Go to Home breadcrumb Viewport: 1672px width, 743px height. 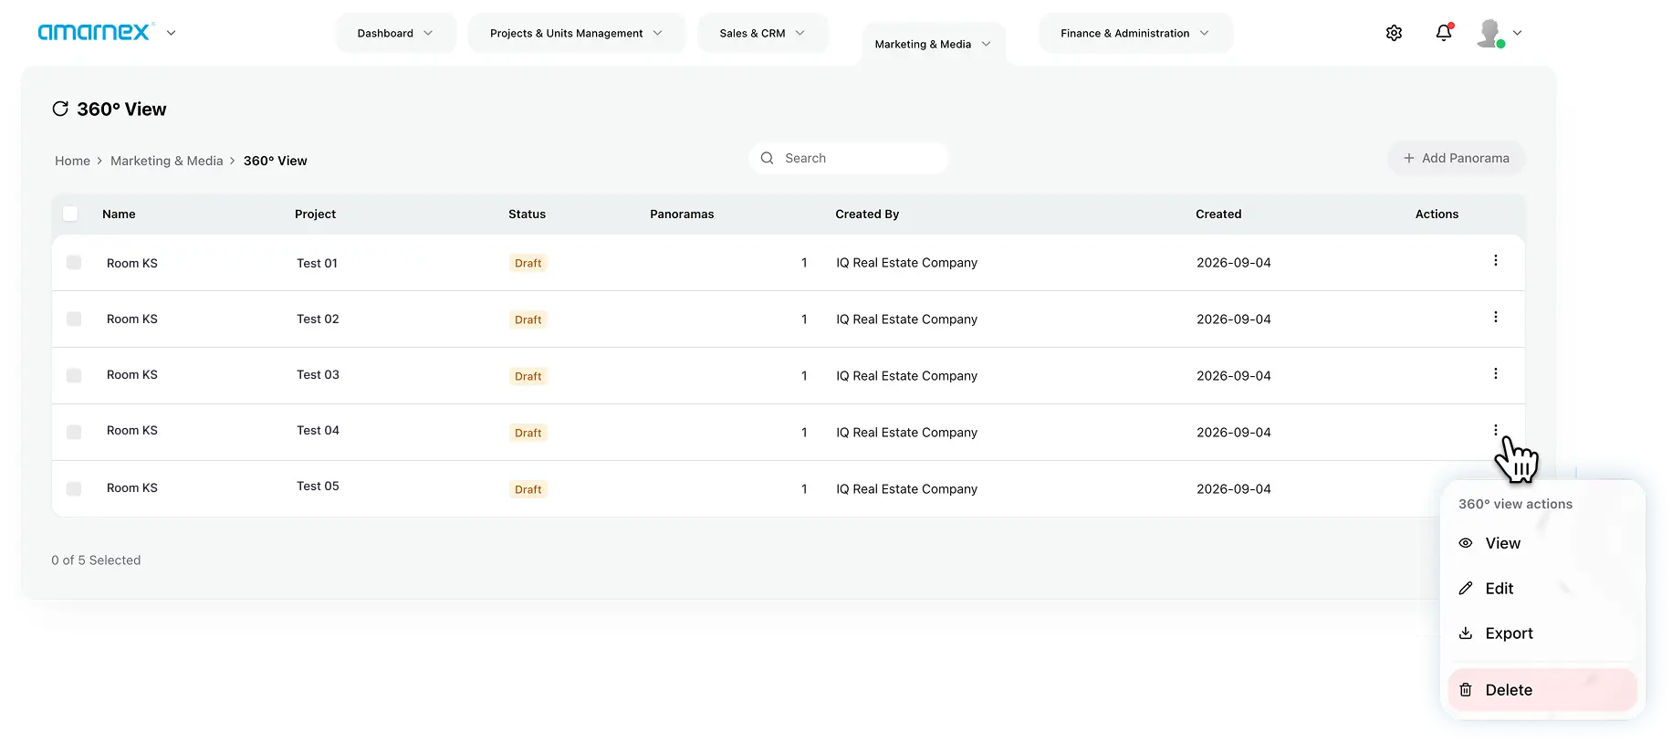click(72, 161)
